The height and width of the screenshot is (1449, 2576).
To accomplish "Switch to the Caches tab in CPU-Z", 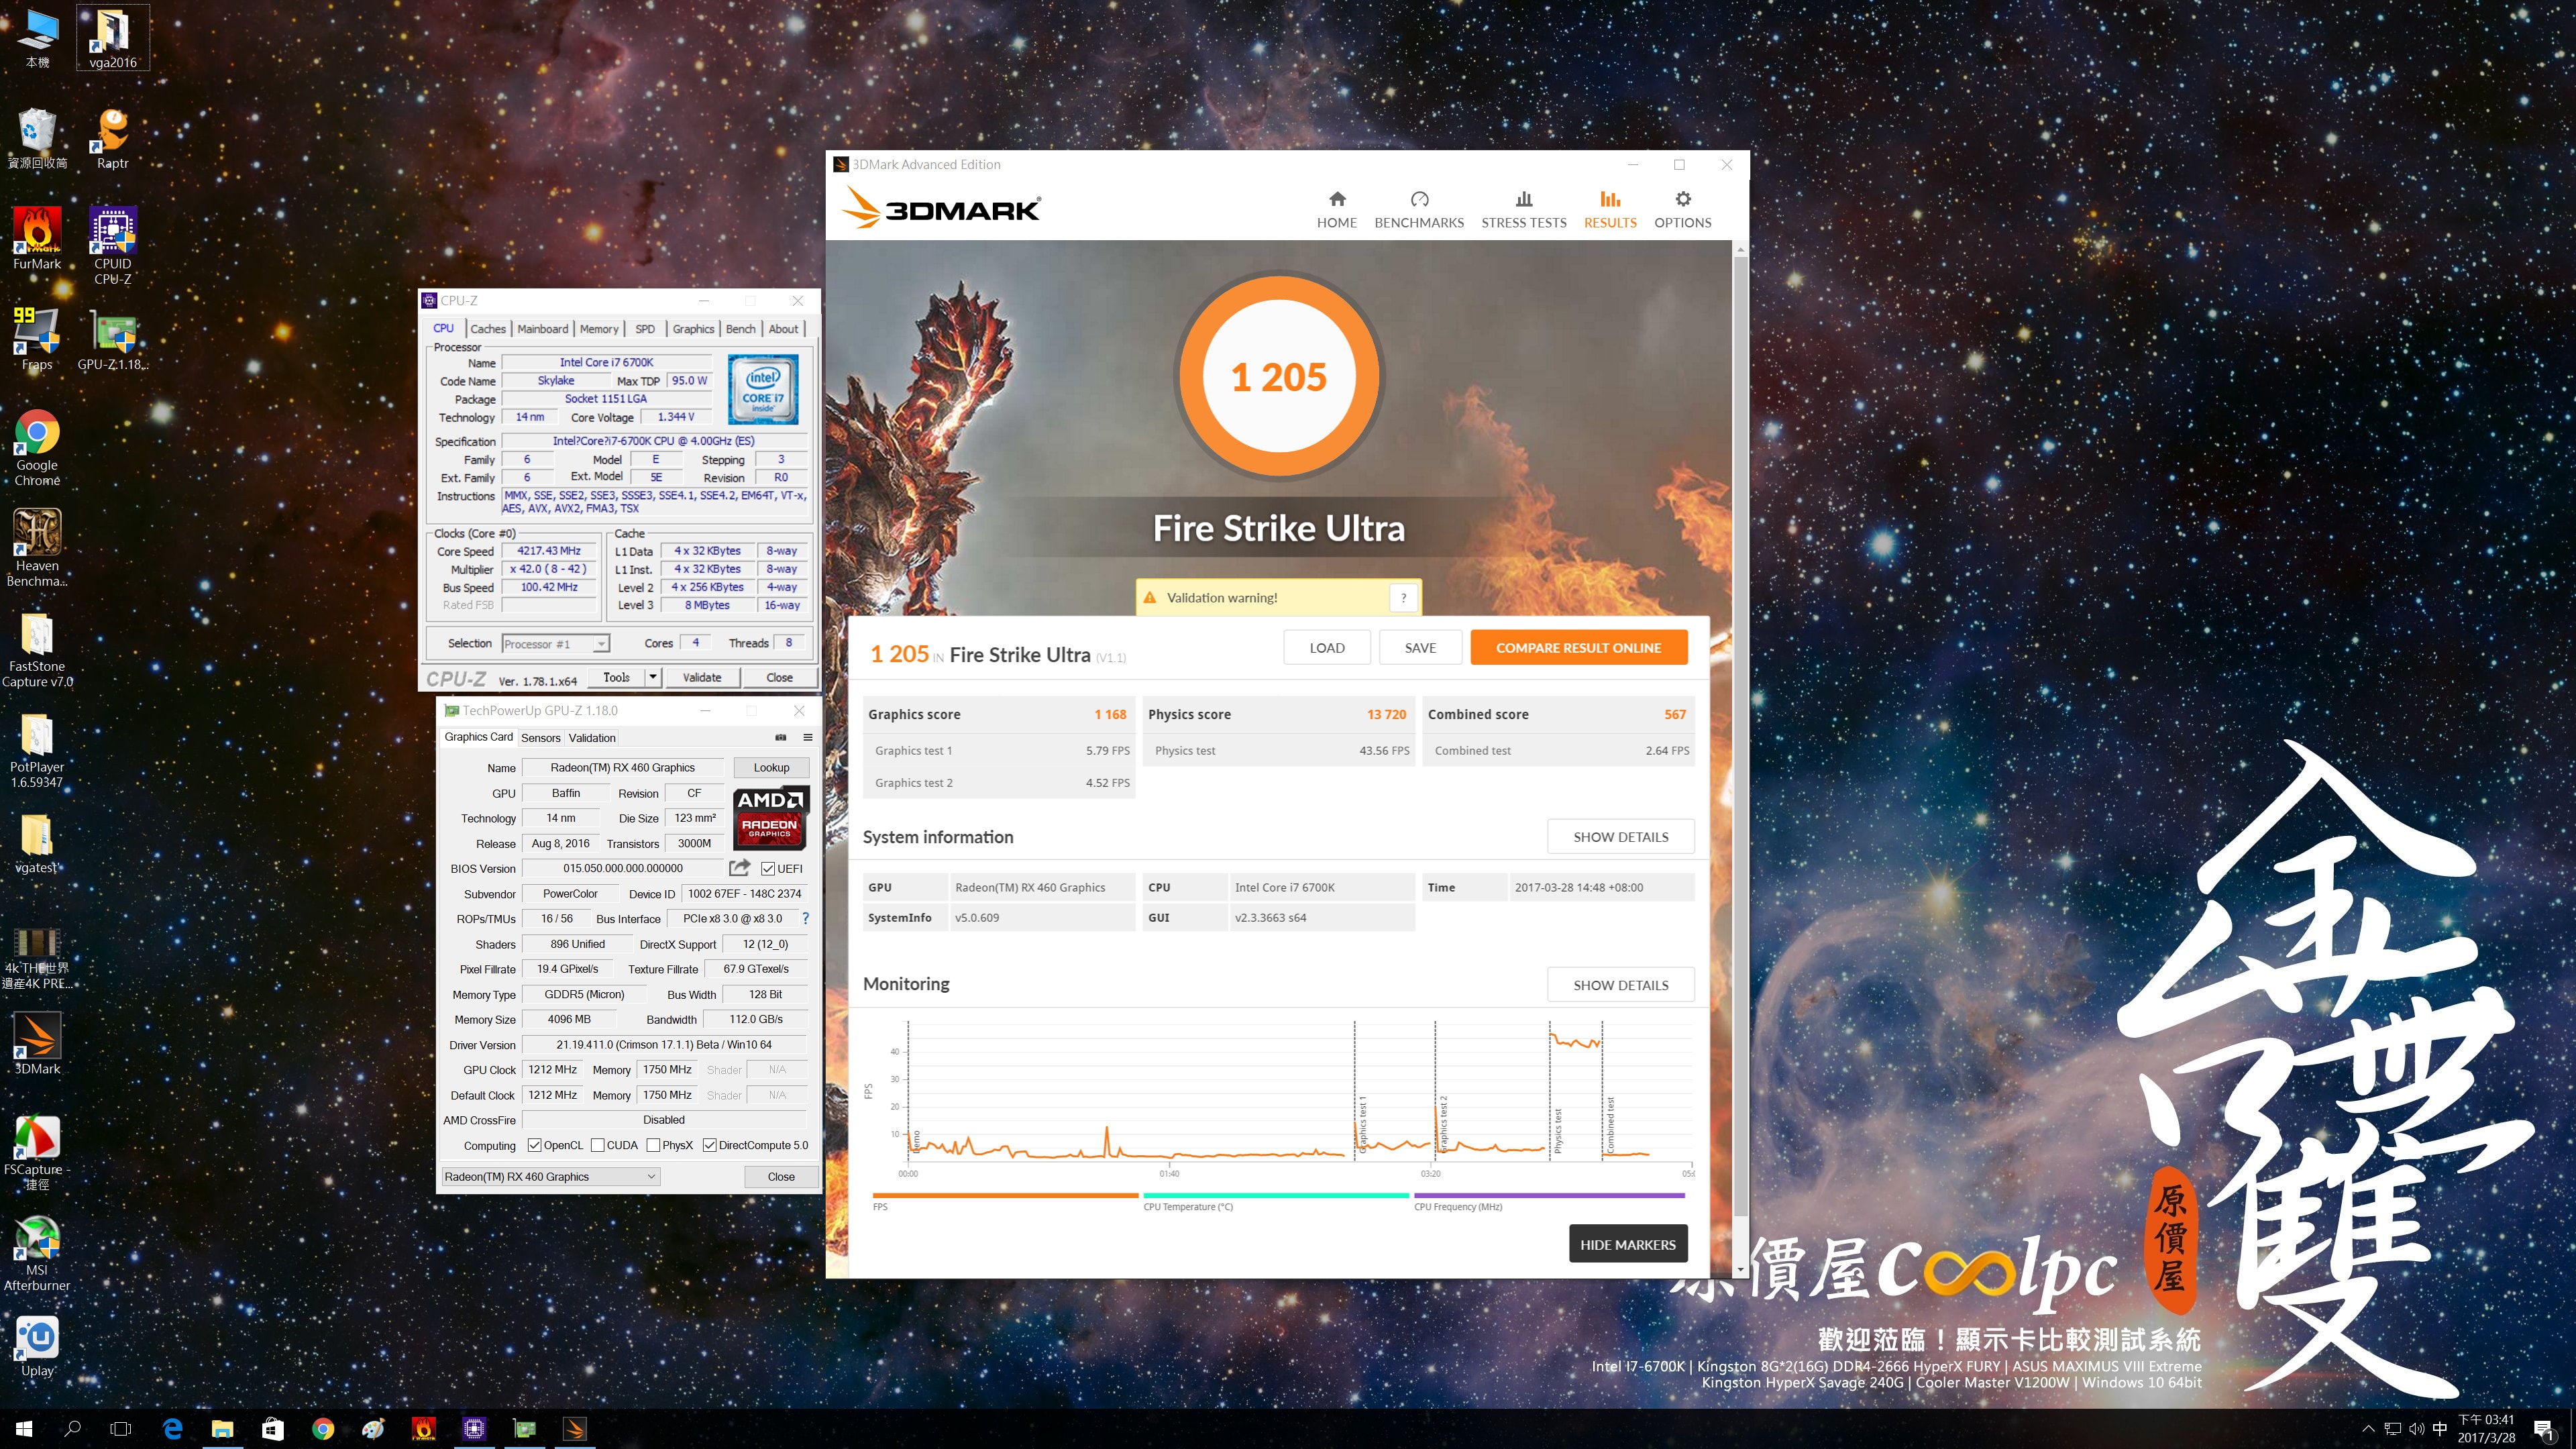I will coord(488,328).
